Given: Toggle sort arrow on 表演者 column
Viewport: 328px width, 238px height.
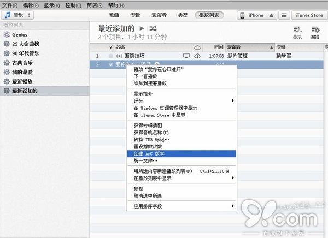Looking at the screenshot, I should pos(271,47).
